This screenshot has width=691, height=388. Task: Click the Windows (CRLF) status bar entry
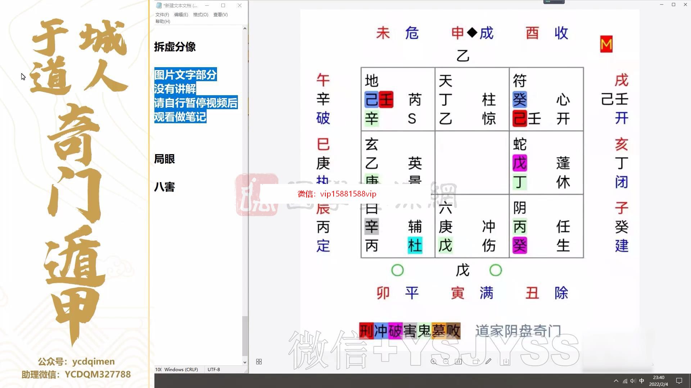pos(181,369)
